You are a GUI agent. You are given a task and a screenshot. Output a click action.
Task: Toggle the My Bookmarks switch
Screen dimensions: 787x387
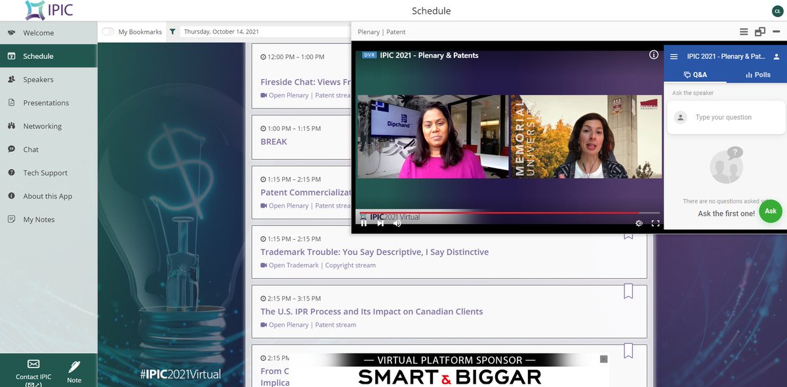[x=108, y=31]
